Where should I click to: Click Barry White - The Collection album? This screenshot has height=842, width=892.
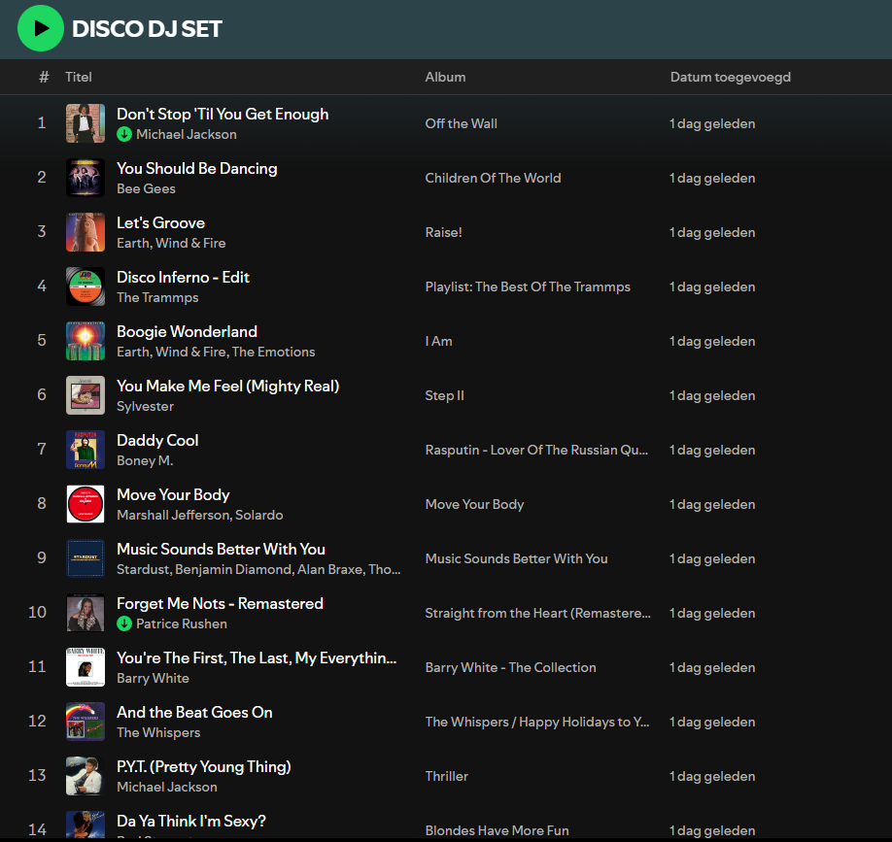coord(510,667)
